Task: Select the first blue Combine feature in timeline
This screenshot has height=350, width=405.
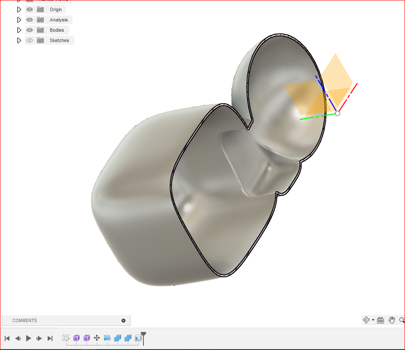Action: [x=118, y=338]
